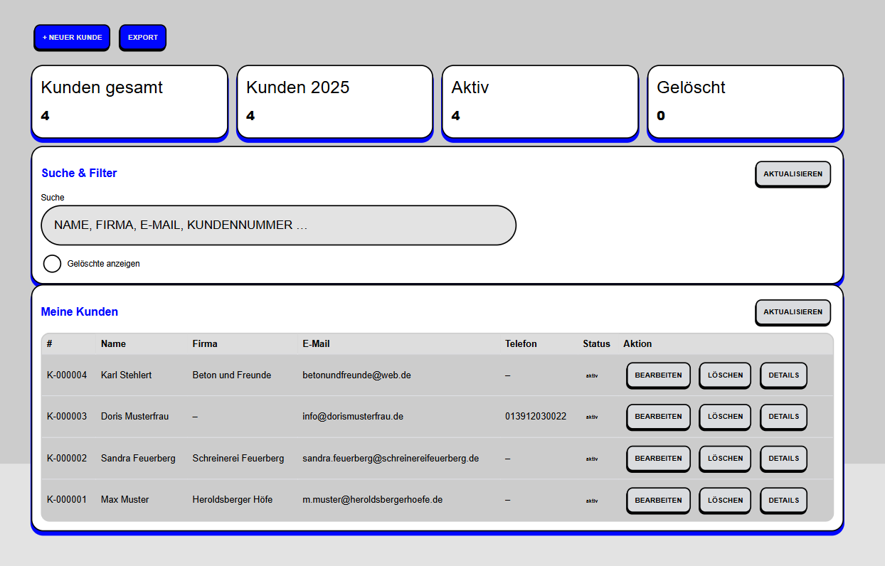Open Max Muster's Details
885x566 pixels.
tap(783, 501)
